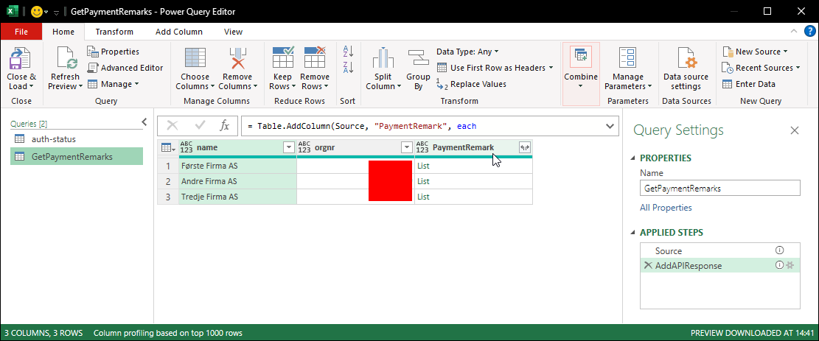Click the Manage Parameters icon

pyautogui.click(x=627, y=58)
